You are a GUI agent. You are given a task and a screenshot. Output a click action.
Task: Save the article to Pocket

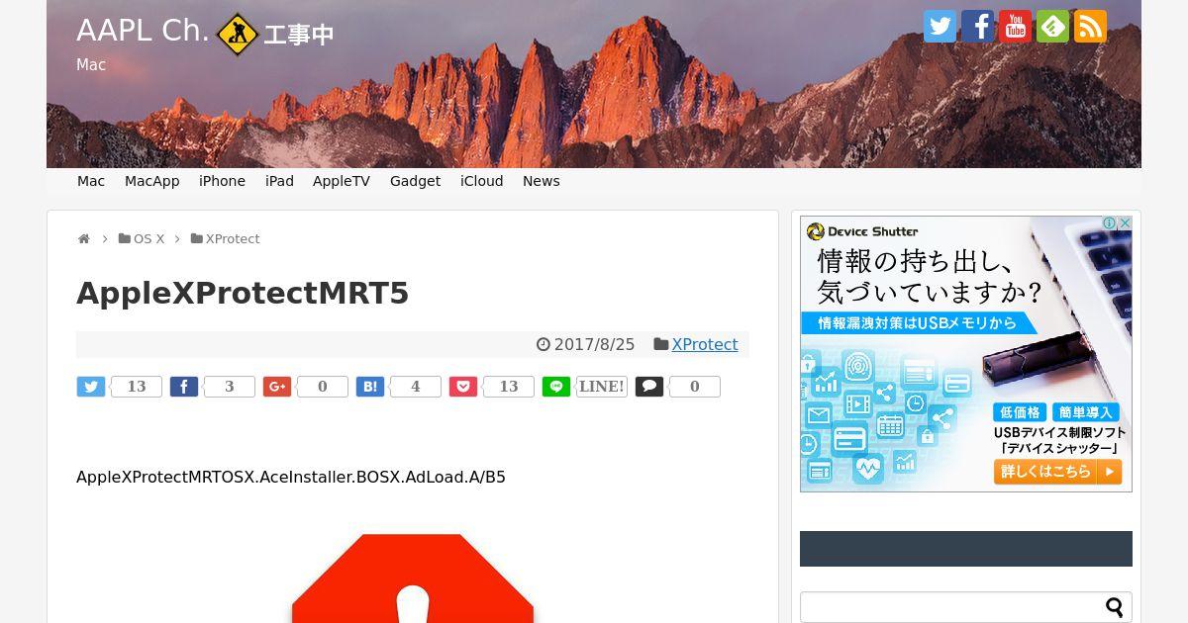(463, 387)
